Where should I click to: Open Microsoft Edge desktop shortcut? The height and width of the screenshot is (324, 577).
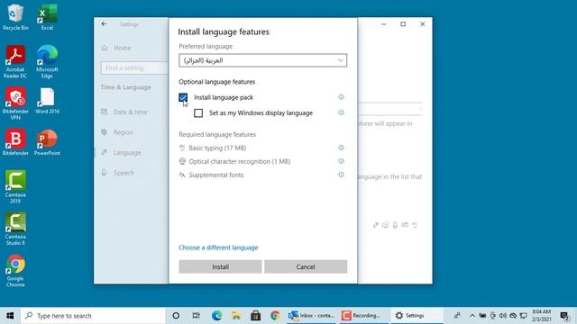coord(47,62)
